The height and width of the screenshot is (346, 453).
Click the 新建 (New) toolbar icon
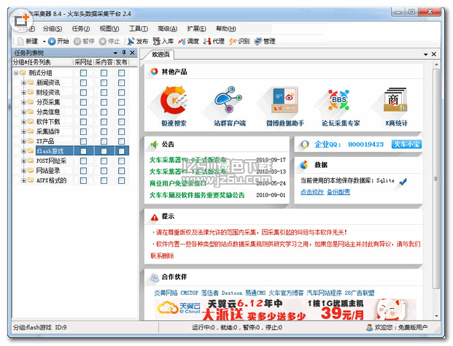click(x=21, y=42)
